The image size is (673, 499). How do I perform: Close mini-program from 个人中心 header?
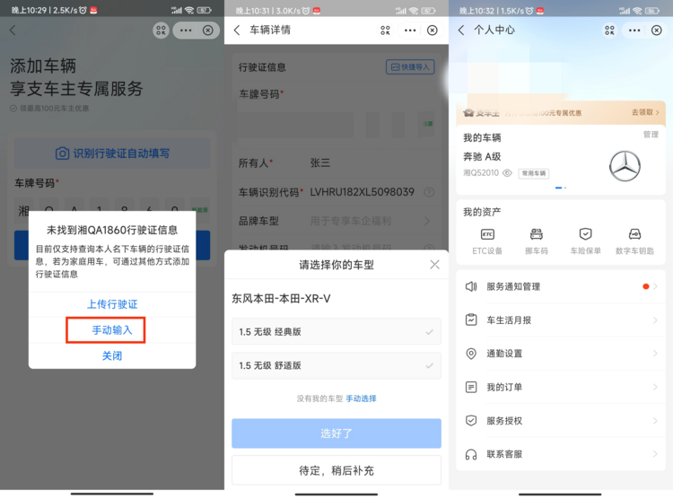click(656, 30)
